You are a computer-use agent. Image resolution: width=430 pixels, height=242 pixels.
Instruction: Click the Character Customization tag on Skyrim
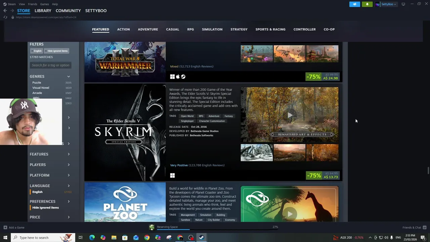(x=212, y=121)
